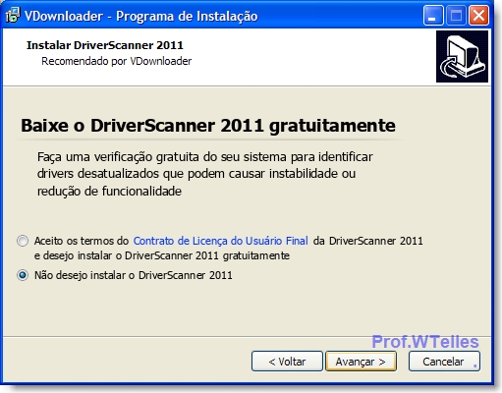The height and width of the screenshot is (393, 502).
Task: Click the window title 'VDownloader - Programa de Instalação'
Action: pyautogui.click(x=141, y=16)
